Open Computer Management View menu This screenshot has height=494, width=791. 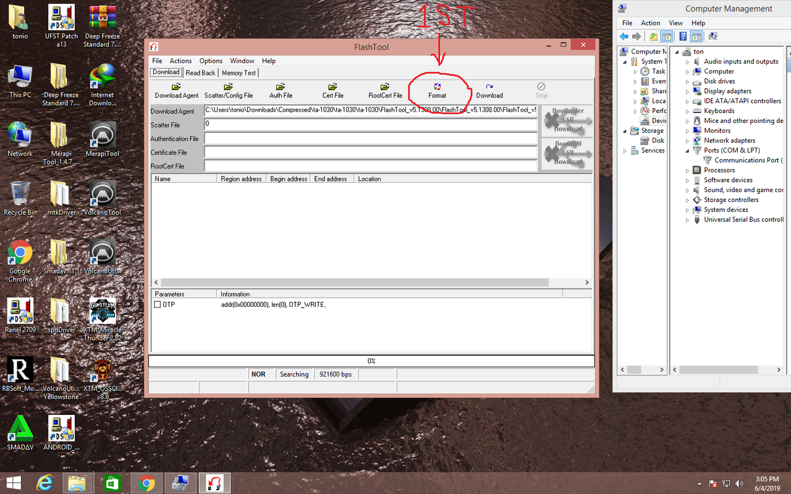point(675,23)
